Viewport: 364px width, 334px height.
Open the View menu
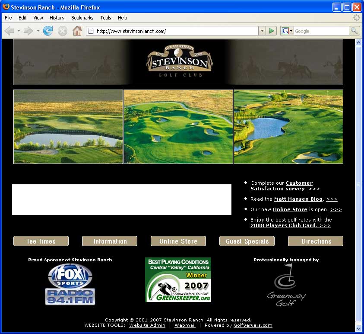[38, 18]
